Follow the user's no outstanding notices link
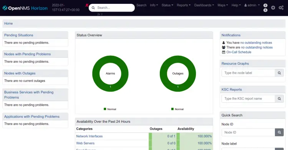288x150 pixels. tap(256, 43)
